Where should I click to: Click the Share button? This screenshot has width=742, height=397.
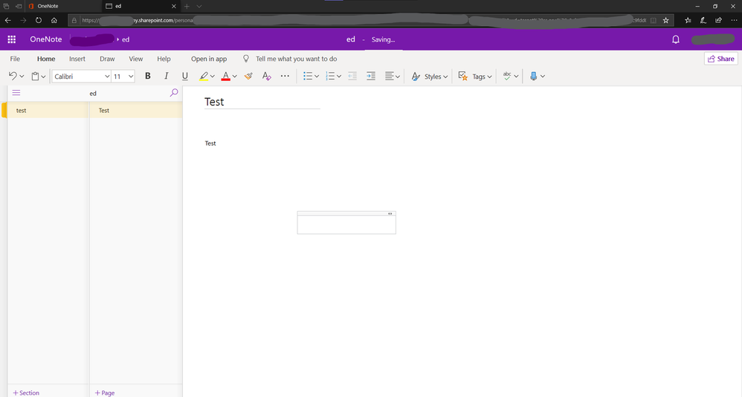coord(720,59)
